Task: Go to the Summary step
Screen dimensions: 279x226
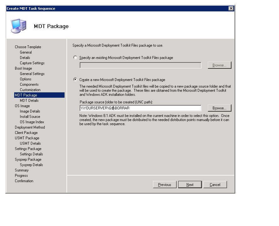Action: (21, 170)
